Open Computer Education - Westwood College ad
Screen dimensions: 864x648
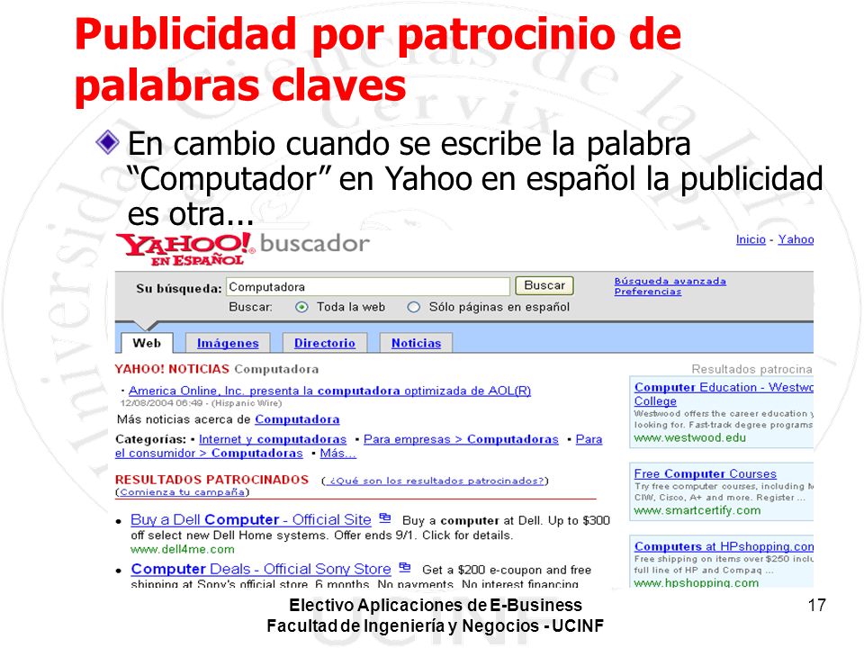724,394
